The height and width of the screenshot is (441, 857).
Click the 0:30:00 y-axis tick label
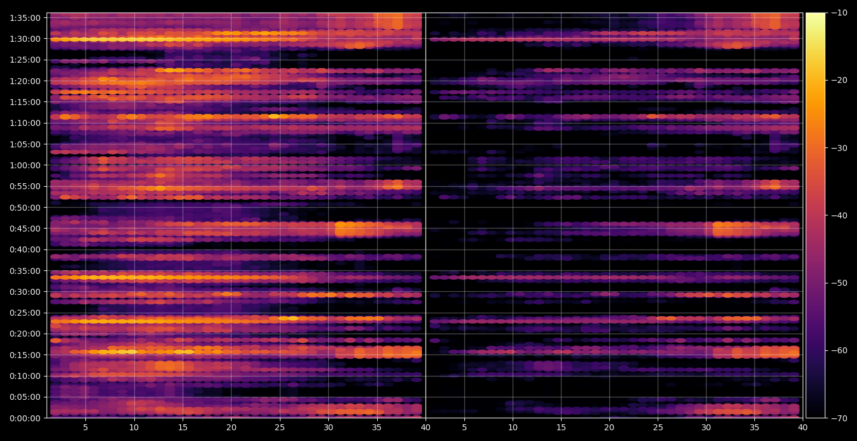(24, 292)
